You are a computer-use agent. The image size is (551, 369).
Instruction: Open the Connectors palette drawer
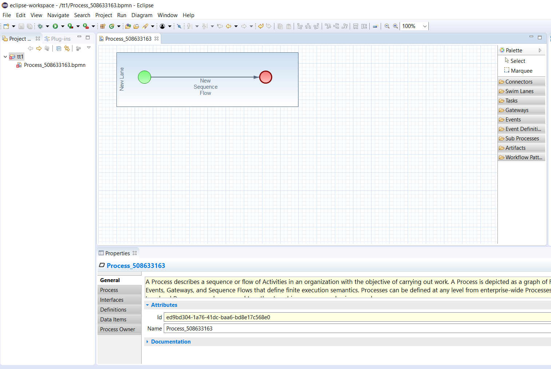click(x=522, y=81)
